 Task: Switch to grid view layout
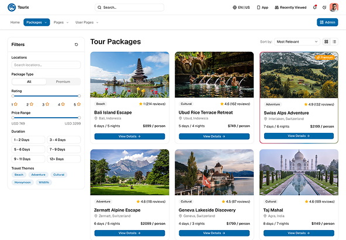click(x=326, y=41)
